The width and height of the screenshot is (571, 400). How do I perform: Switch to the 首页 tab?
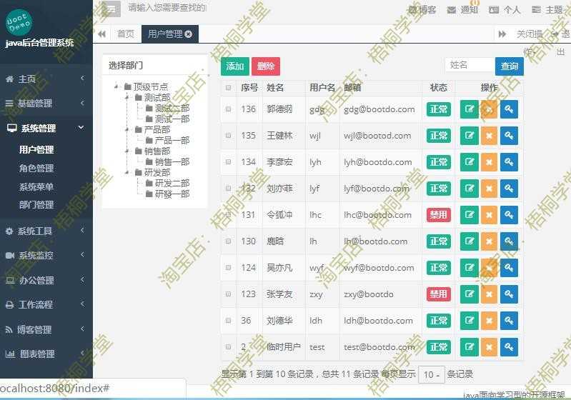(x=126, y=34)
